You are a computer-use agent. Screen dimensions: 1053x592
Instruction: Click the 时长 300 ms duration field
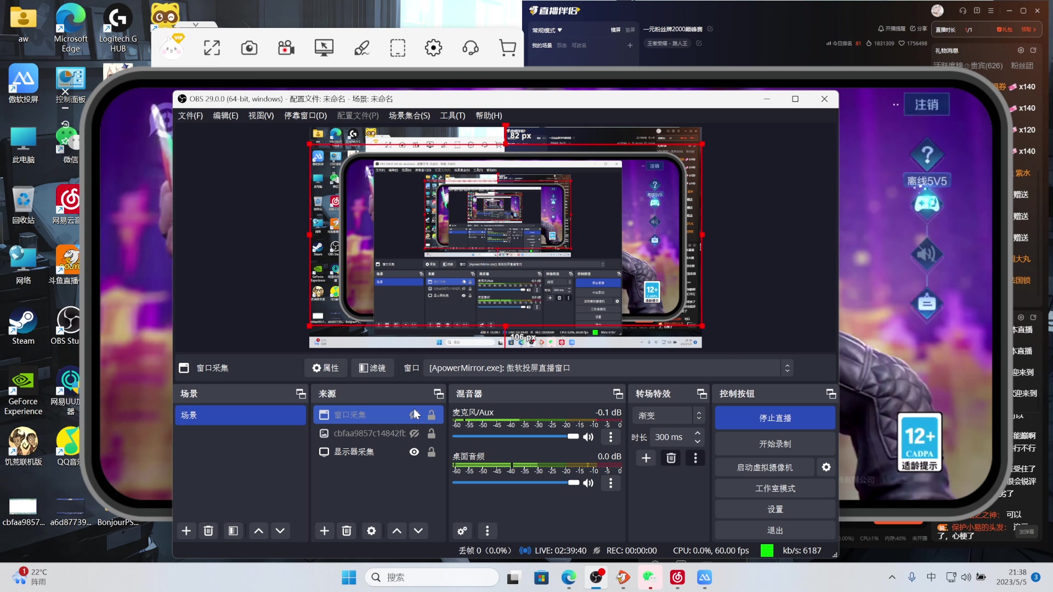676,437
